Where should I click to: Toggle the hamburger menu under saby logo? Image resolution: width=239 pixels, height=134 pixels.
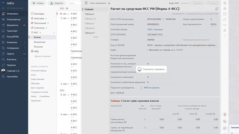click(x=3, y=8)
